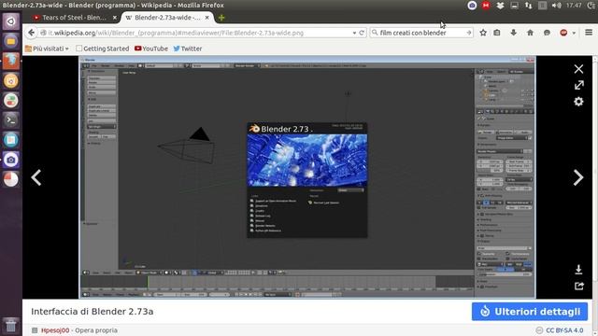Click the Opera propria source text
Viewport: 598px width, 336px height.
[x=96, y=330]
